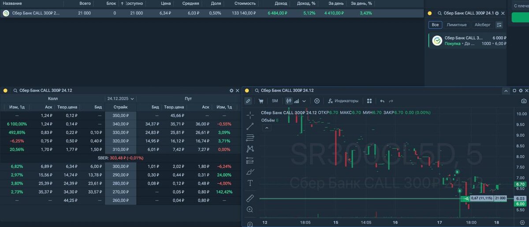529x227 pixels.
Task: Redo the chart action
Action: tap(391, 101)
